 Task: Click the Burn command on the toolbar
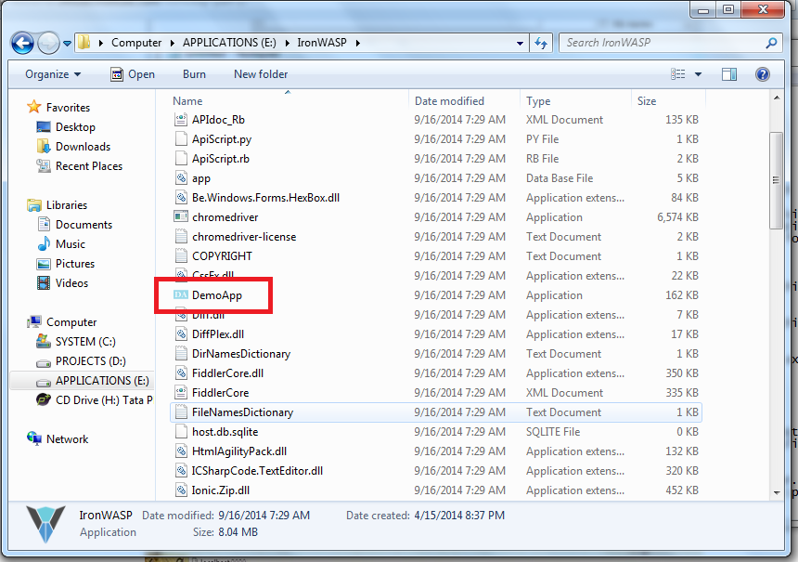click(x=194, y=73)
